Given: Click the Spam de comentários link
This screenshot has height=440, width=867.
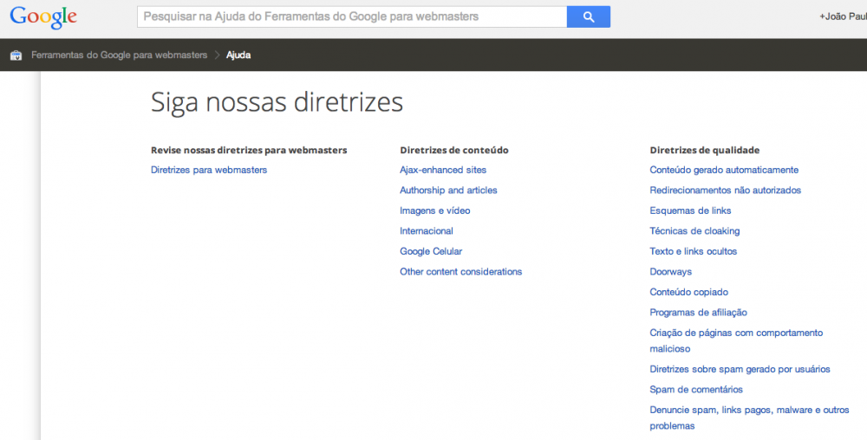Looking at the screenshot, I should click(696, 390).
